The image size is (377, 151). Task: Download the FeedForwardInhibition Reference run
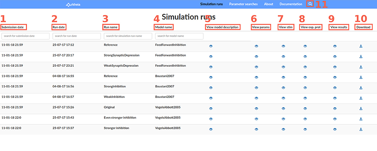pos(361,46)
